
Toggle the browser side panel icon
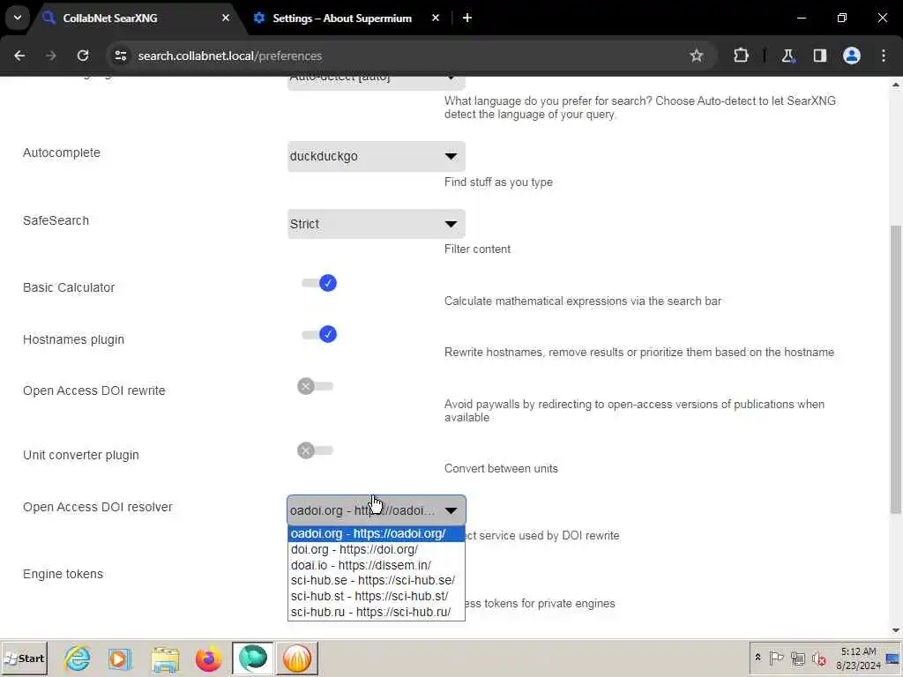[x=819, y=56]
